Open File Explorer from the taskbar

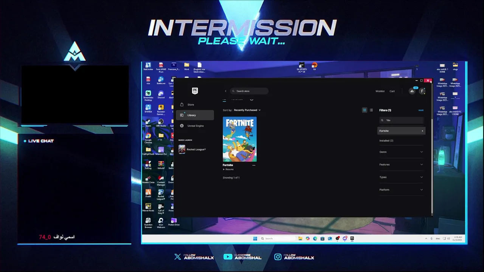300,238
